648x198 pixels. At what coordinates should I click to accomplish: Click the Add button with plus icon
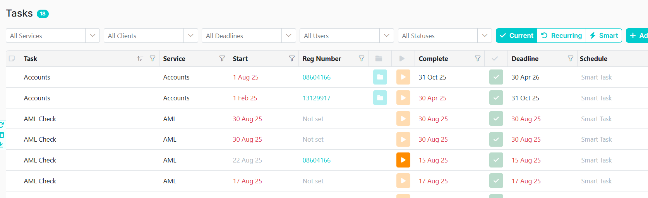638,36
